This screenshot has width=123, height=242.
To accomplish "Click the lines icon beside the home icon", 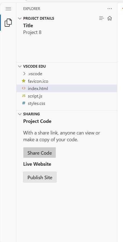I will (x=101, y=18).
